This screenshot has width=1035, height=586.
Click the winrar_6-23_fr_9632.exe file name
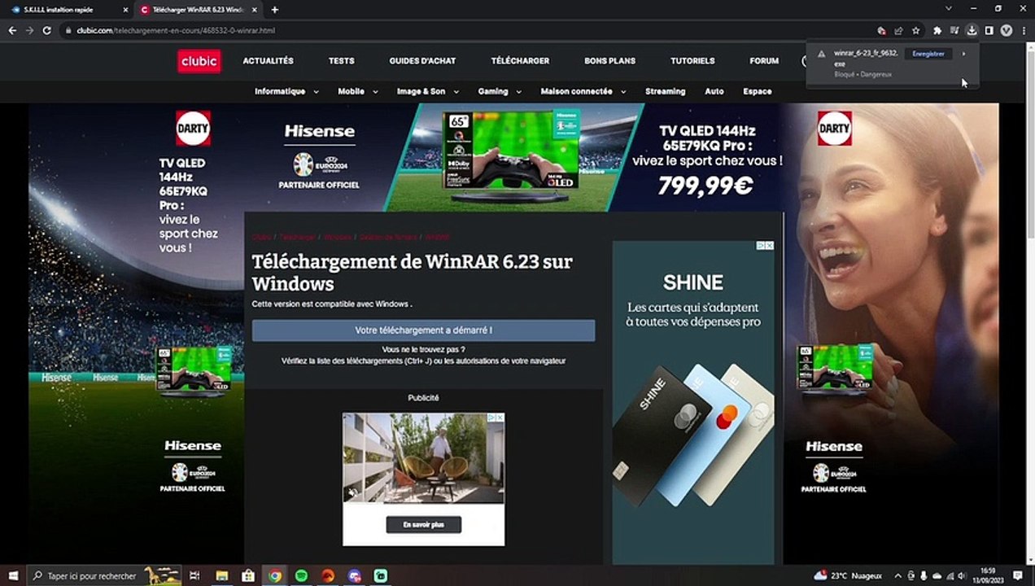click(865, 58)
